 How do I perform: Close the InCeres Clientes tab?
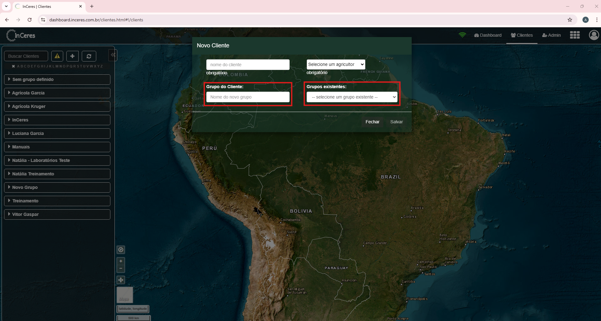coord(81,6)
